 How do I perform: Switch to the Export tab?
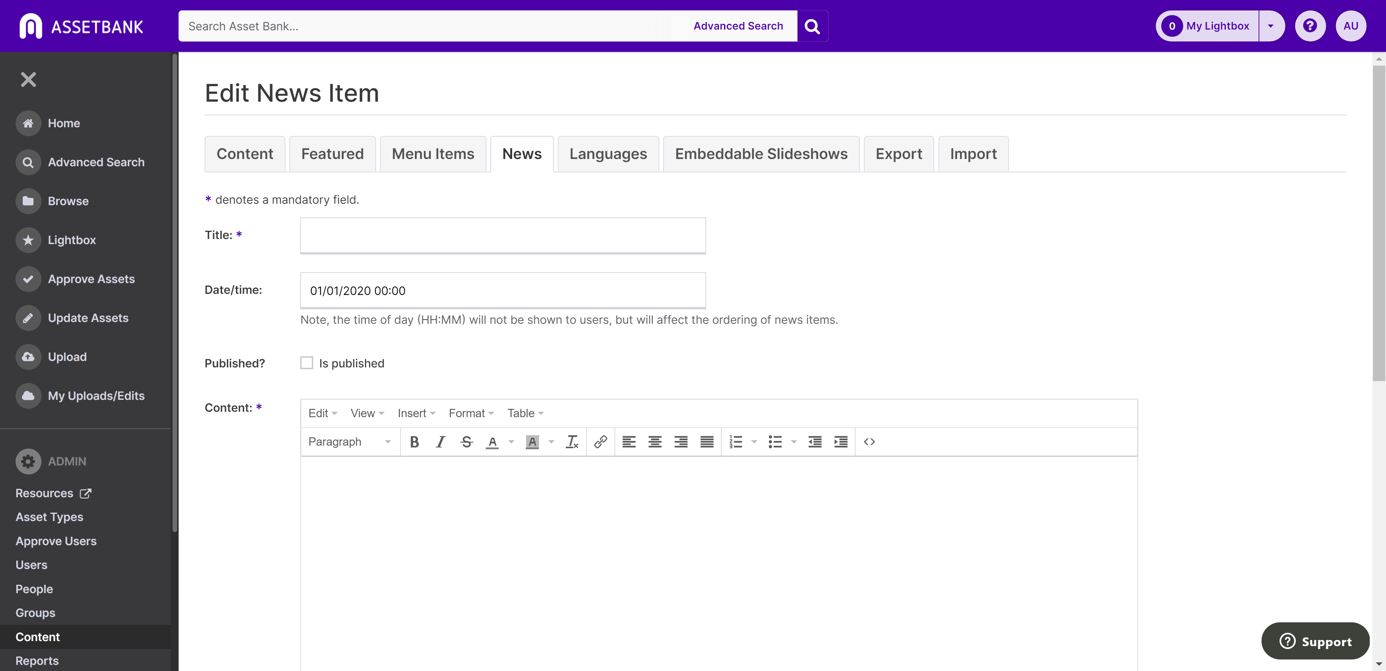point(899,154)
